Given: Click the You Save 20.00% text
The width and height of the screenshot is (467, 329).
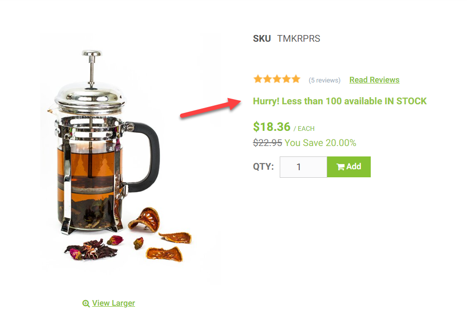Looking at the screenshot, I should 320,143.
